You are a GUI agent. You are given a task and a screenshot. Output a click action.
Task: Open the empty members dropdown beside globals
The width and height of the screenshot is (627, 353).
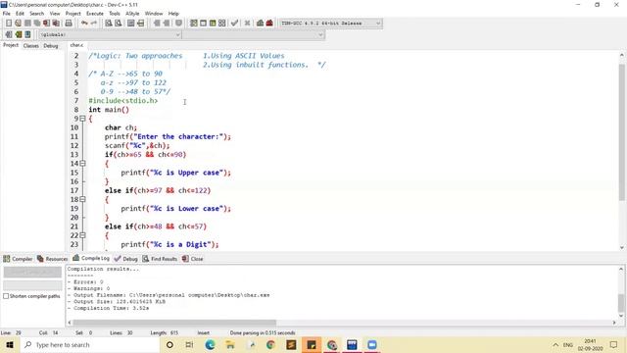click(x=254, y=35)
